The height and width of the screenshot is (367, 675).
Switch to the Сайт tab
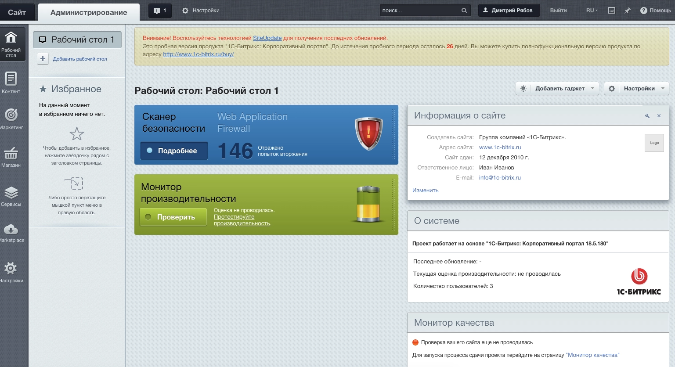(x=17, y=12)
